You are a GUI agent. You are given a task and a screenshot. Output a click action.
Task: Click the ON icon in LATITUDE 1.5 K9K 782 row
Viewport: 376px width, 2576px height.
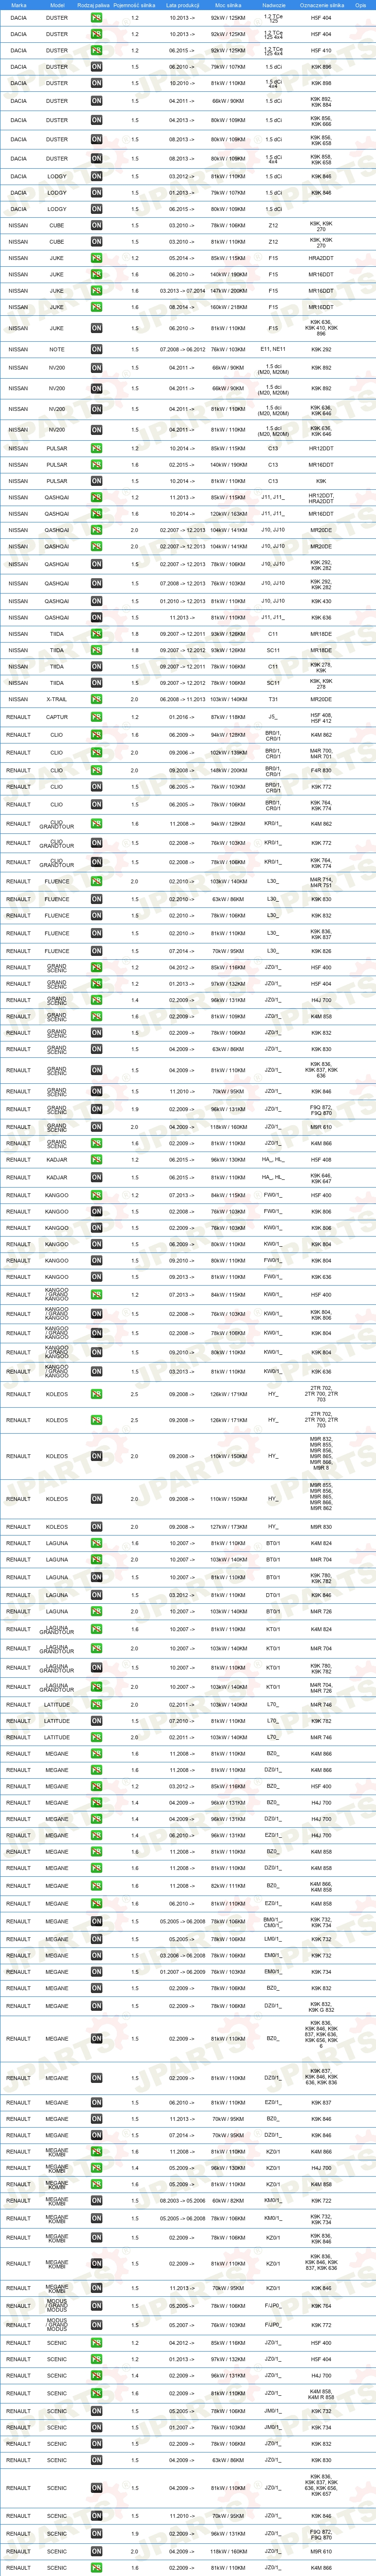pyautogui.click(x=96, y=1721)
